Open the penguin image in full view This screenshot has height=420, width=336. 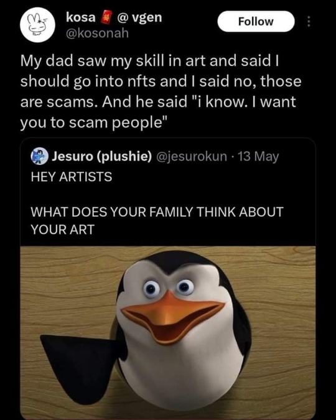point(168,332)
